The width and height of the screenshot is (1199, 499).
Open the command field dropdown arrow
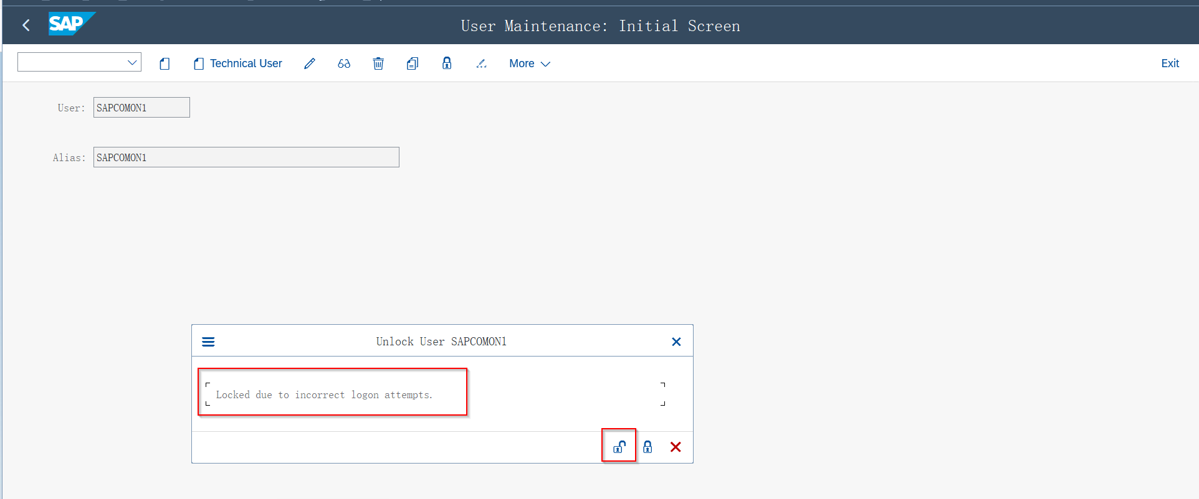[x=132, y=62]
